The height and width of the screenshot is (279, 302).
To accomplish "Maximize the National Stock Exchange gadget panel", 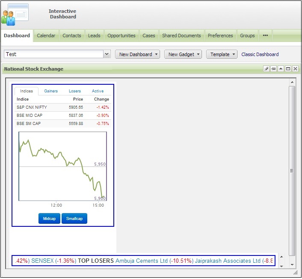I will coord(288,68).
